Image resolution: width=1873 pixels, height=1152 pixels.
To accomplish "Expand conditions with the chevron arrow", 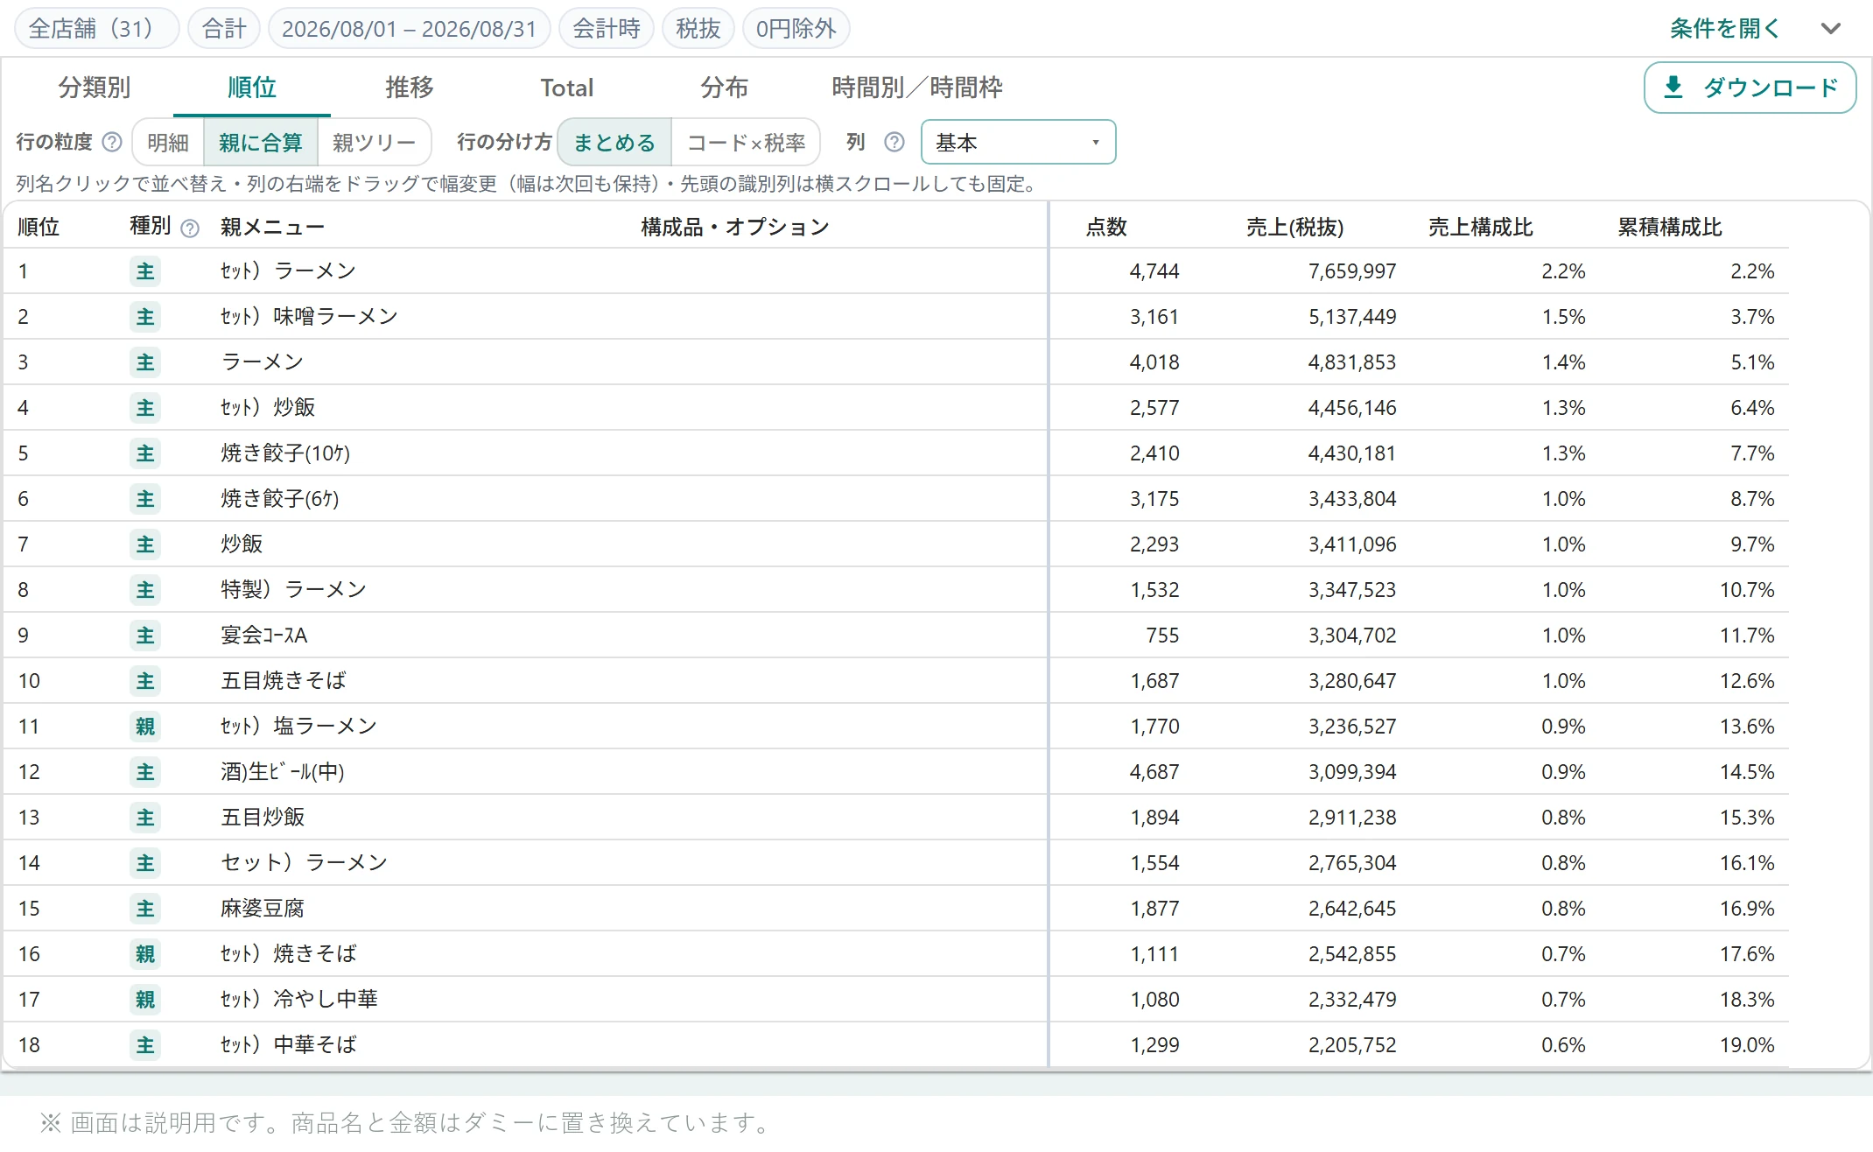I will (1830, 28).
